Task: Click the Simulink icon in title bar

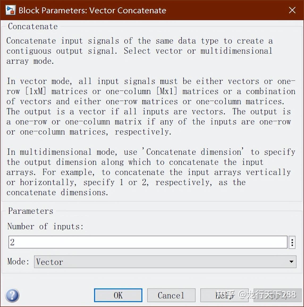Action: point(11,10)
